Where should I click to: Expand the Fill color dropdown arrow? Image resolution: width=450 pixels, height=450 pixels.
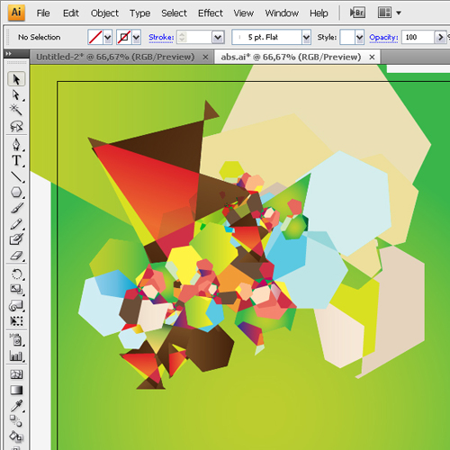108,38
